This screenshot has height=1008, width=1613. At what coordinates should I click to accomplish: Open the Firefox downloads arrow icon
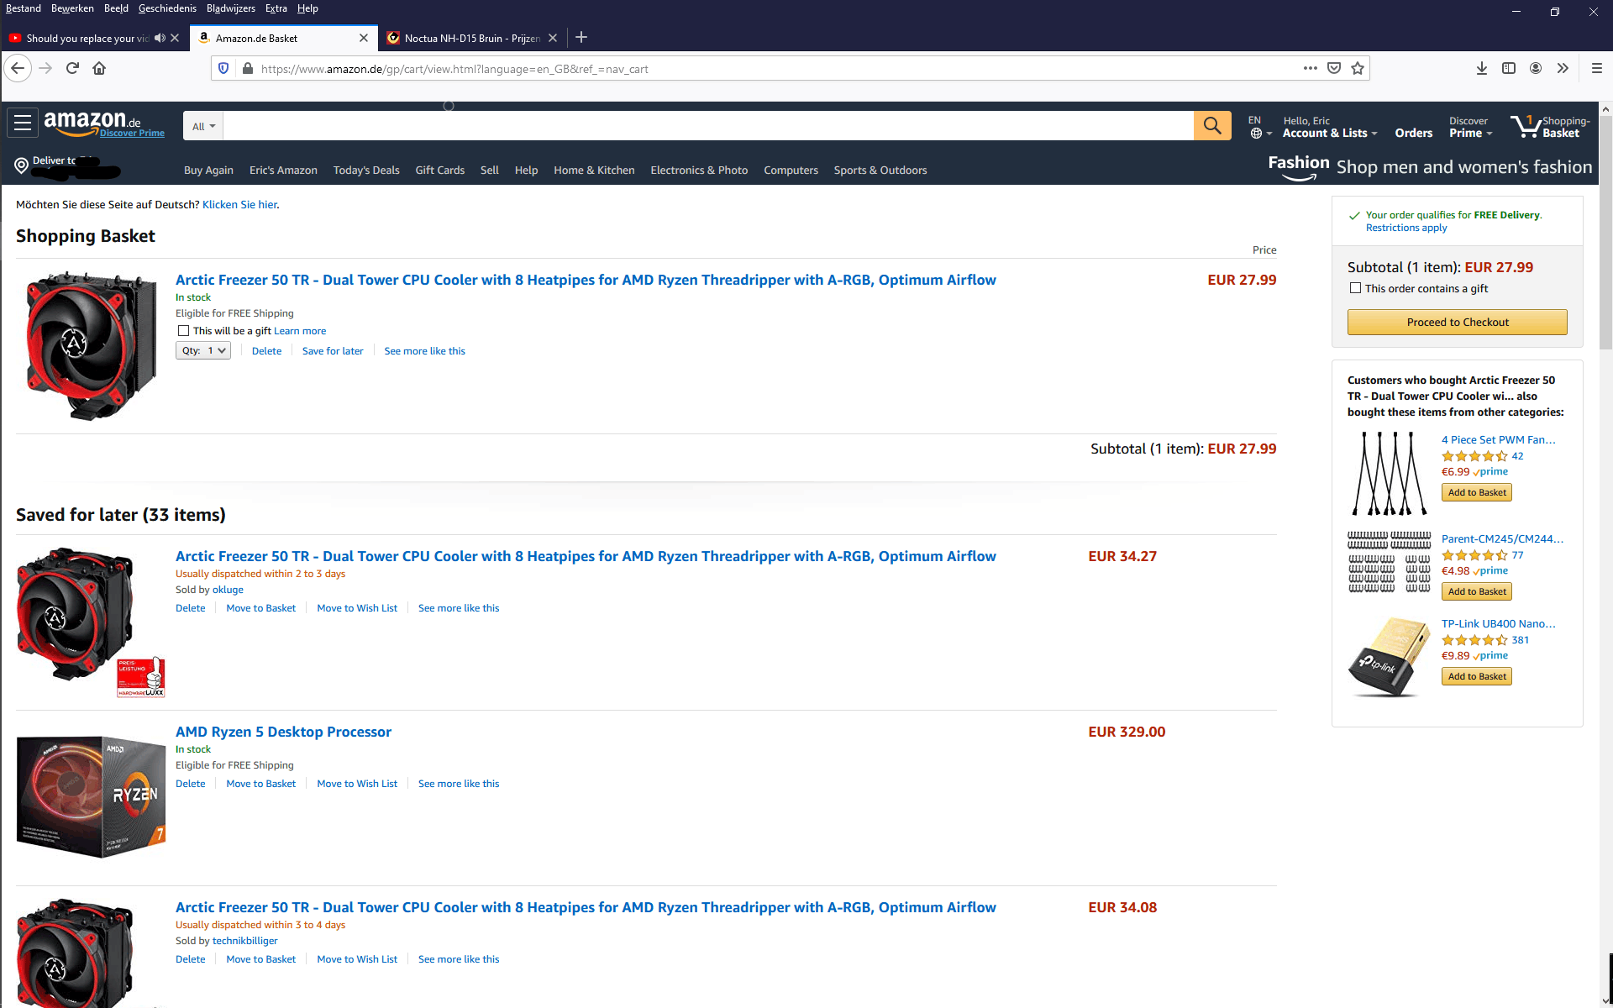(x=1481, y=69)
